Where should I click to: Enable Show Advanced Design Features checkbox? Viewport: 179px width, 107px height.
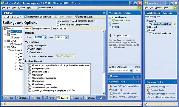point(58,25)
